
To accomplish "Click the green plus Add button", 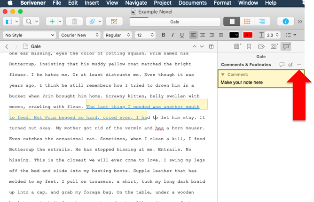I will (x=52, y=22).
